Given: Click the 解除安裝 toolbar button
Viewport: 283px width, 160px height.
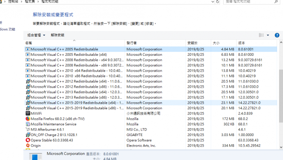Looking at the screenshot, I should 57,35.
